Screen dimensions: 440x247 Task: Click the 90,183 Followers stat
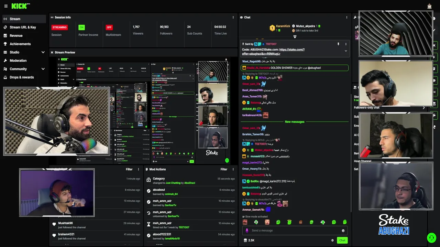coord(166,30)
